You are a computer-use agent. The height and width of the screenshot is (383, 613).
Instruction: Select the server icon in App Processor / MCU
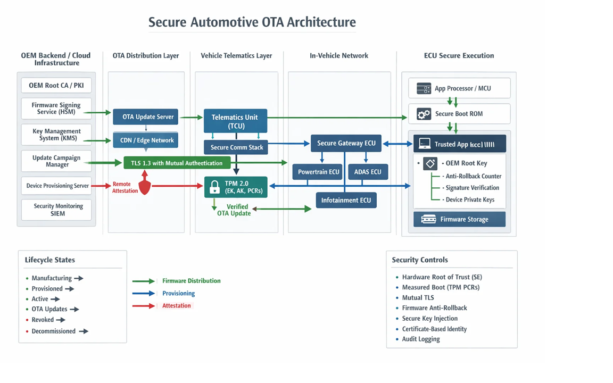coord(425,88)
